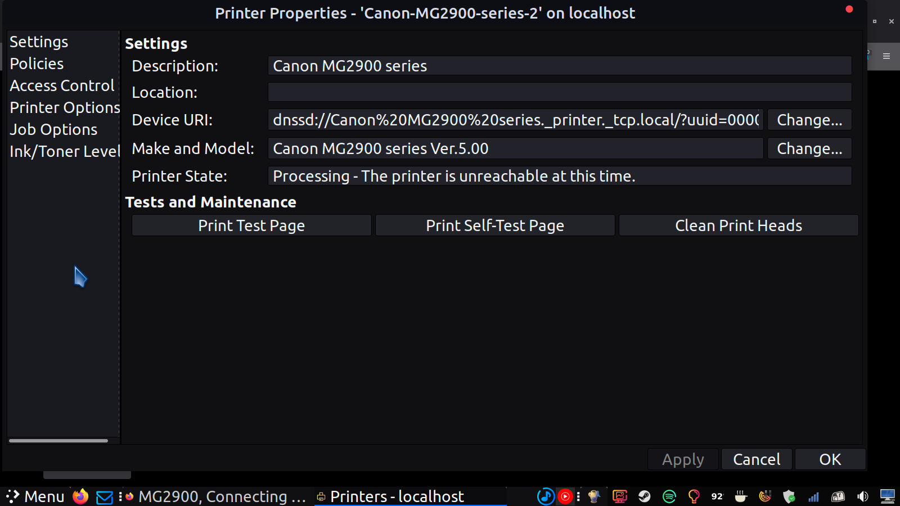Image resolution: width=900 pixels, height=506 pixels.
Task: Click the Apply button
Action: (683, 459)
